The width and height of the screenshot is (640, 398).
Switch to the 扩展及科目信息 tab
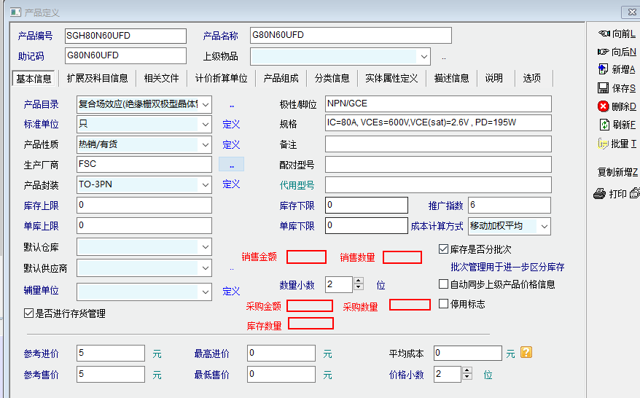coord(97,78)
